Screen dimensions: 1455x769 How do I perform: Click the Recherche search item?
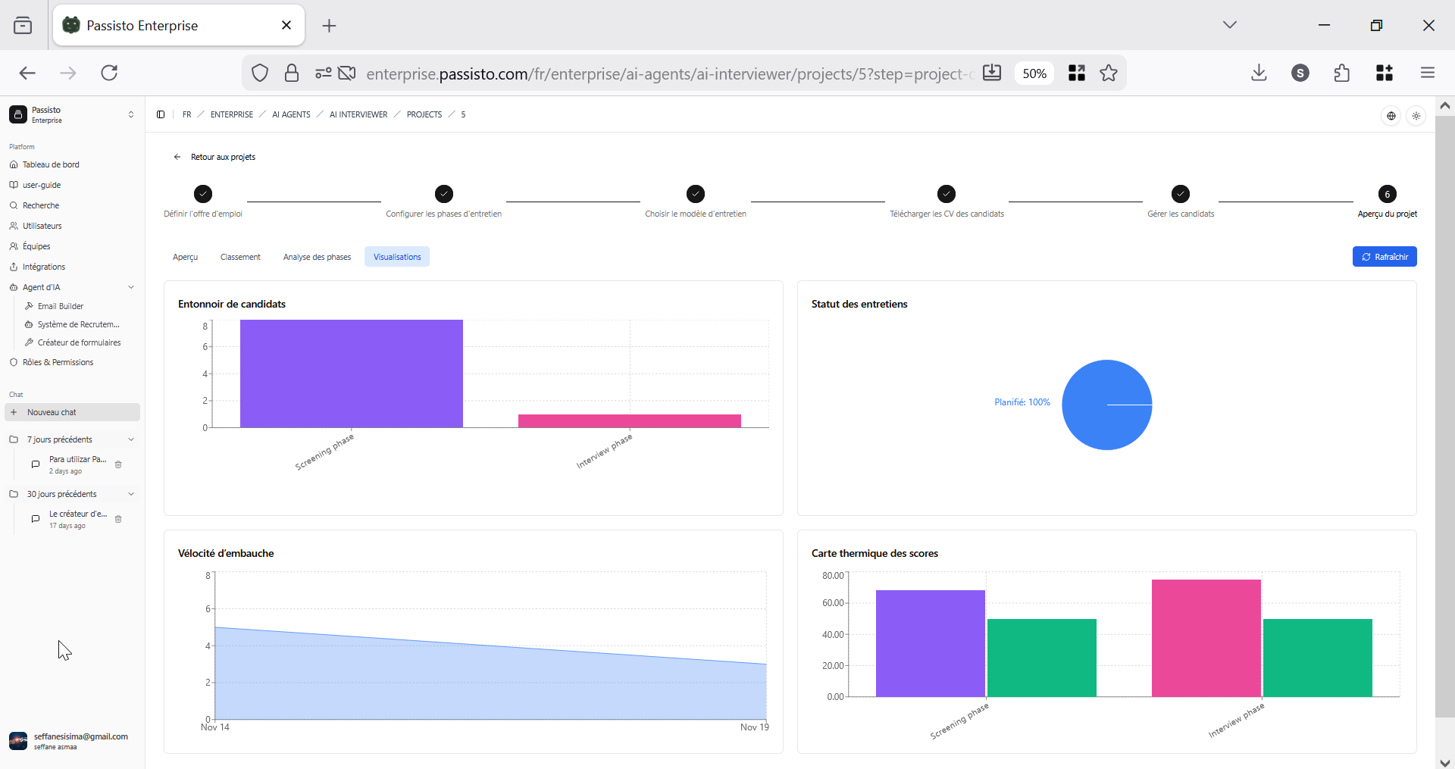coord(41,205)
